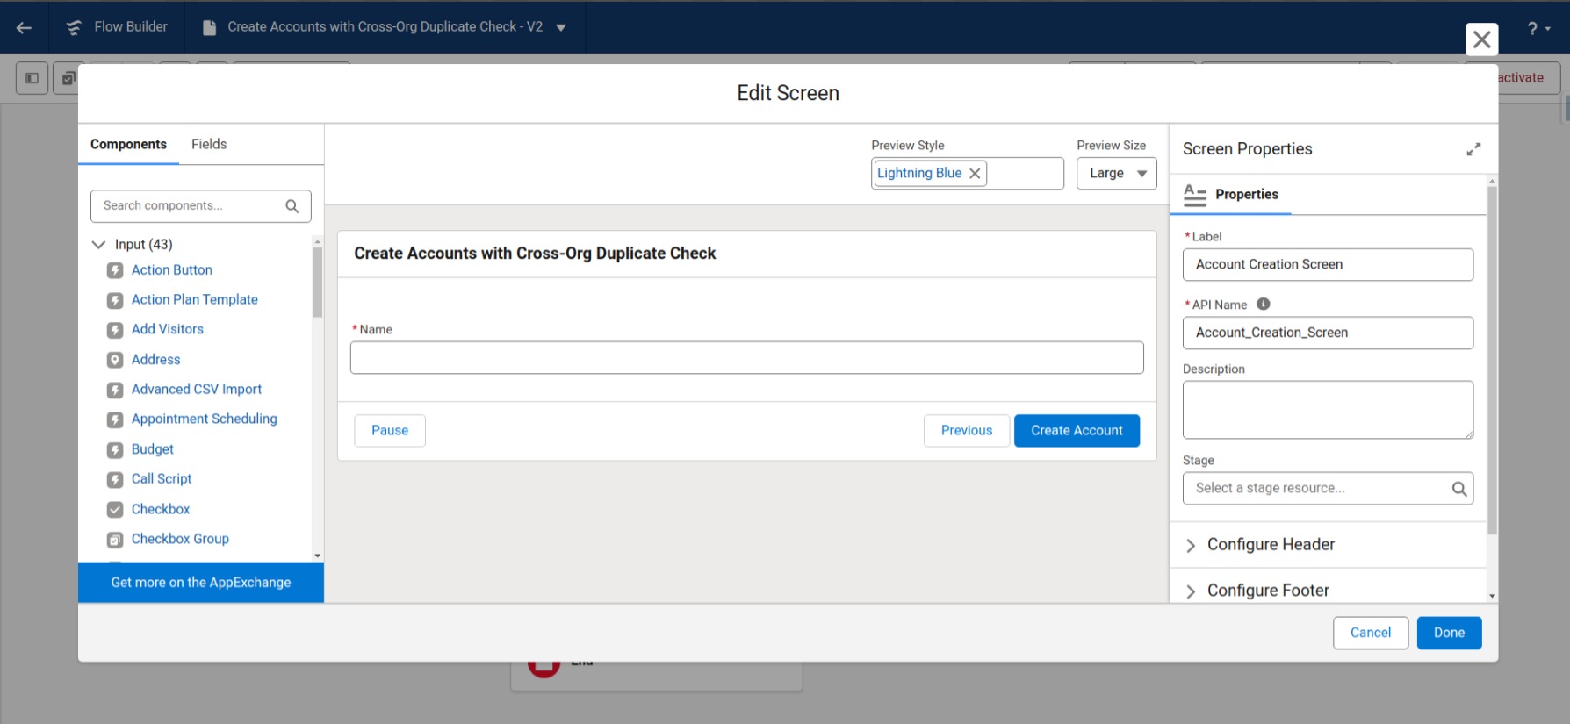Viewport: 1570px width, 724px height.
Task: Switch to the Fields tab
Action: 209,144
